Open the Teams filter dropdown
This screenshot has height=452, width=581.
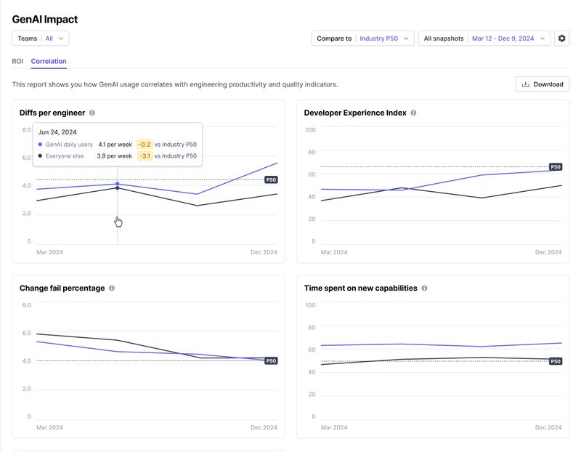click(x=41, y=39)
